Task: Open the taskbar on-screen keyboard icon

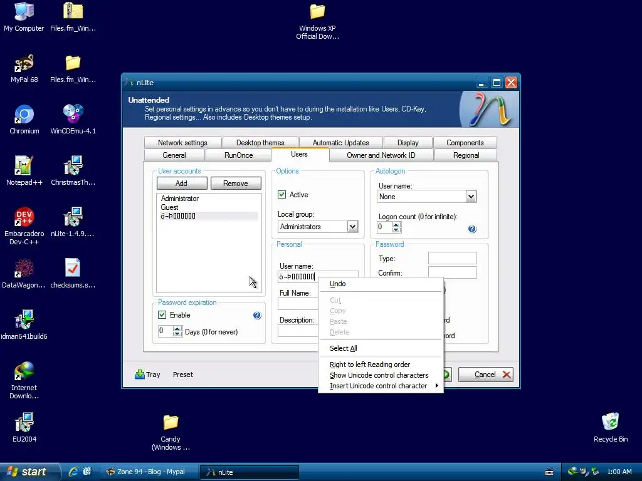Action: 549,472
